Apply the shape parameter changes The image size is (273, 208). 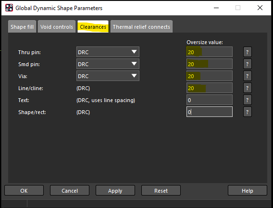click(x=115, y=190)
